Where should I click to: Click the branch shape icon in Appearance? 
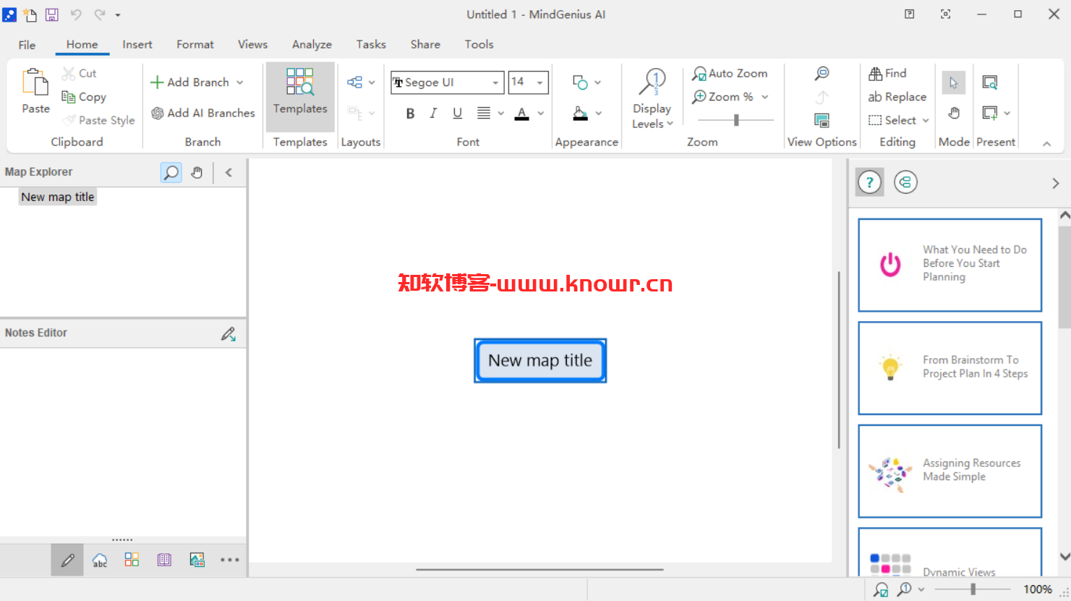pyautogui.click(x=580, y=82)
